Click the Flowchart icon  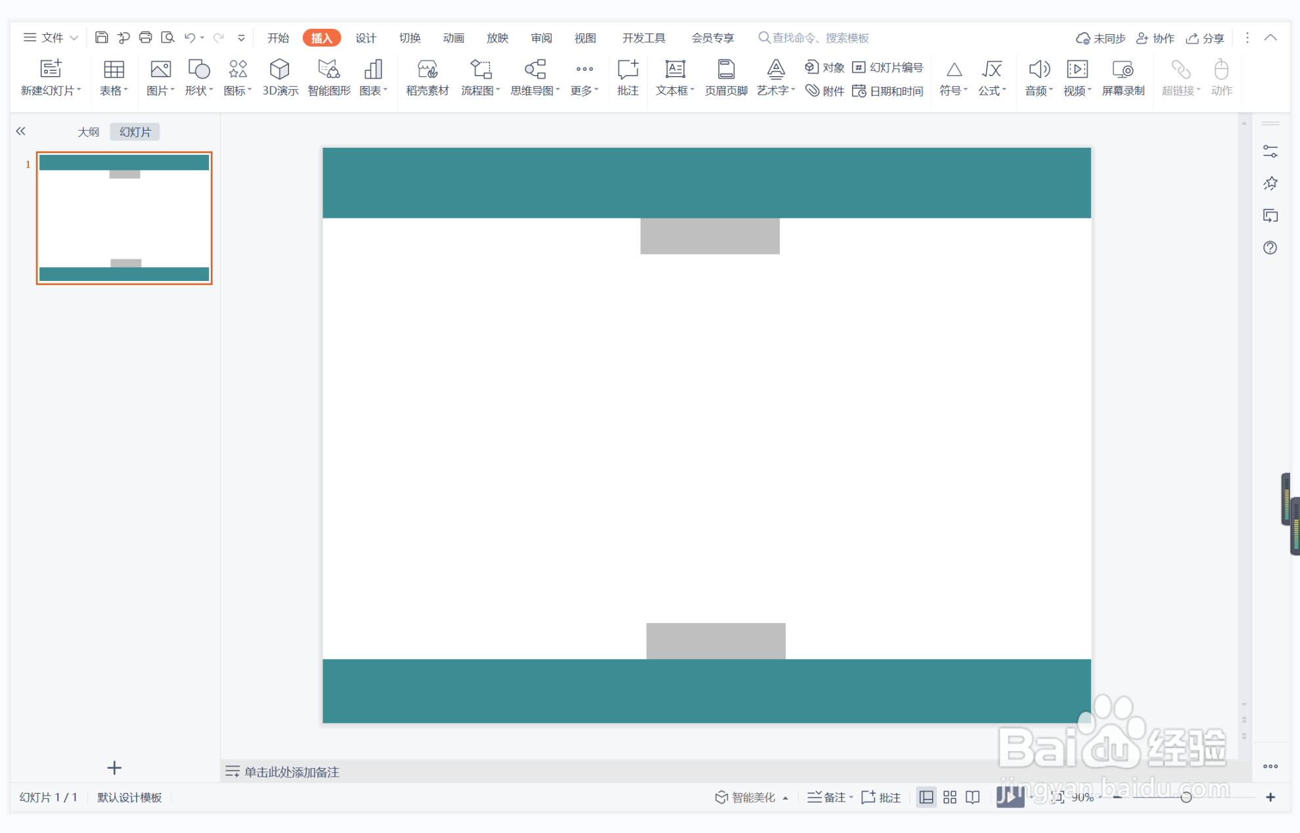pos(480,69)
